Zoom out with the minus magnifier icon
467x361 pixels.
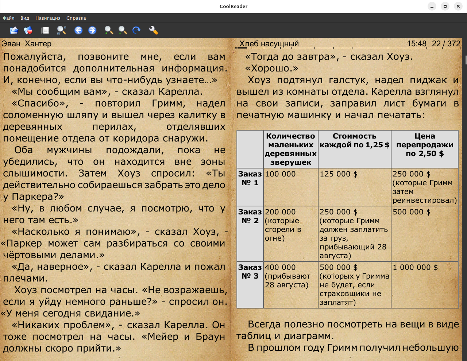[x=123, y=30]
